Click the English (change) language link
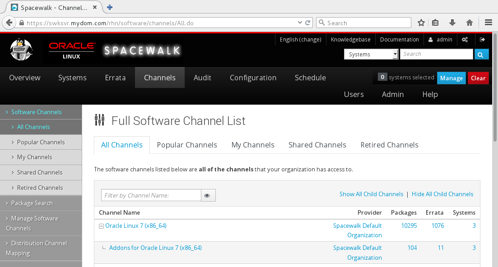498x267 pixels. click(300, 40)
